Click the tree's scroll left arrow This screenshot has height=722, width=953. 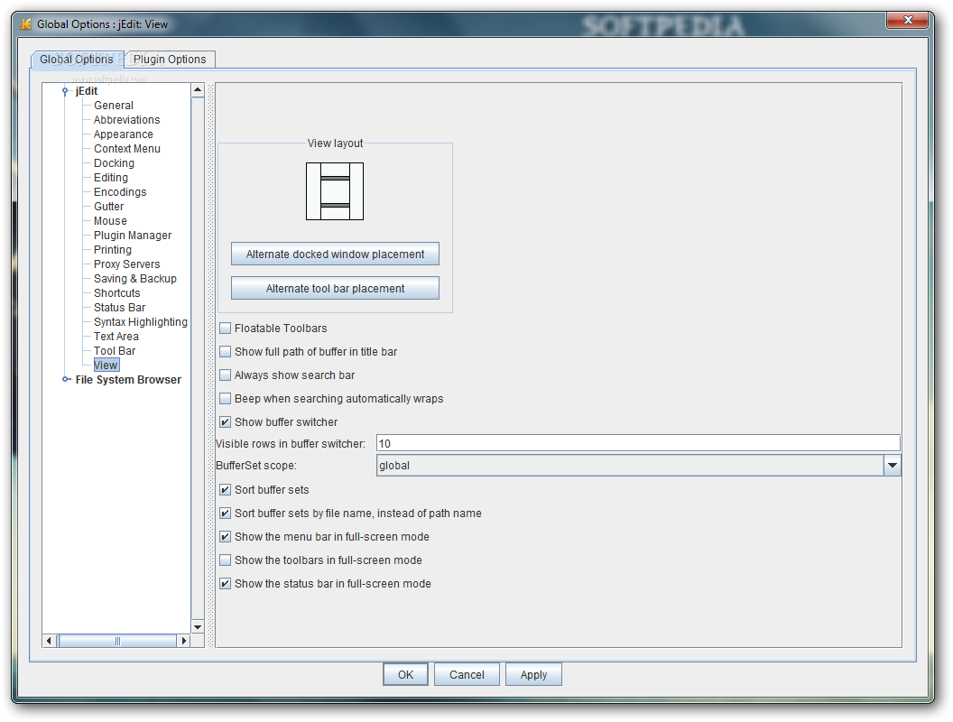click(x=49, y=641)
